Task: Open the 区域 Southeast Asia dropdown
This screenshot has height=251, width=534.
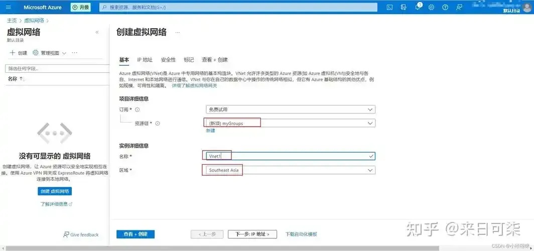Action: click(291, 170)
